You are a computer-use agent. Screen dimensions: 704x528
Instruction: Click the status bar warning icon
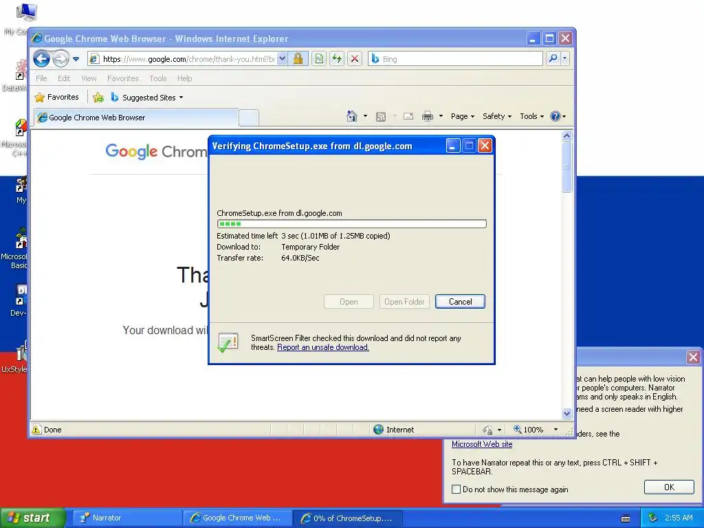37,429
